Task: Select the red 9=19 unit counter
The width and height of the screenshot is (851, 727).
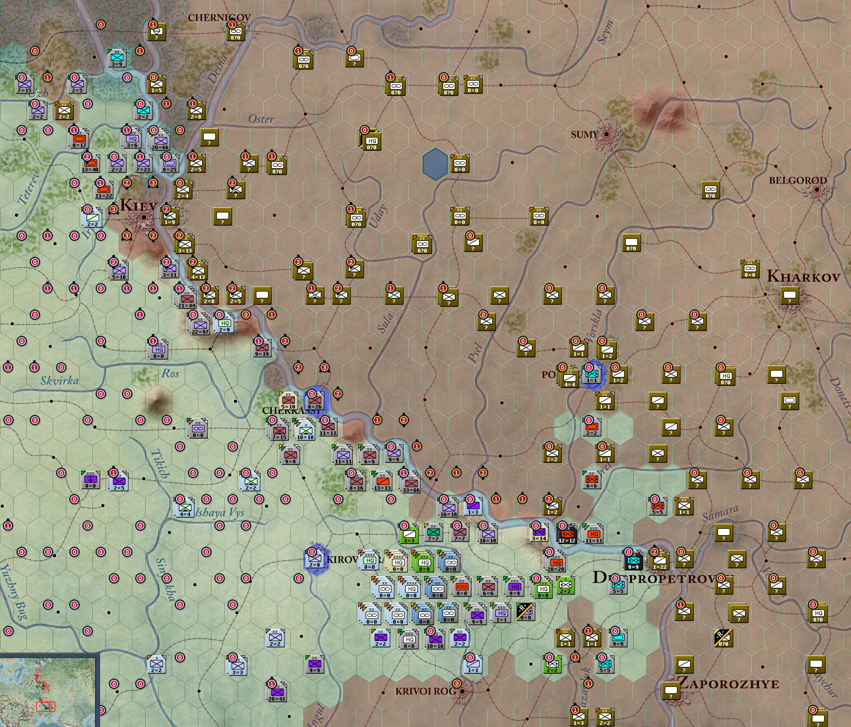Action: click(262, 348)
